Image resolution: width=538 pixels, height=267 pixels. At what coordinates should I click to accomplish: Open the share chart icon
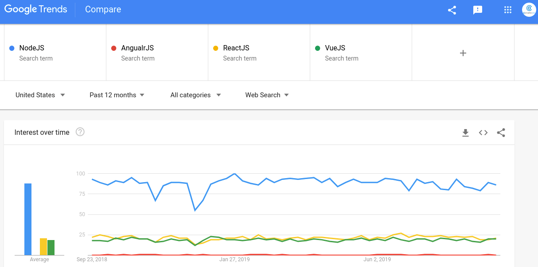point(501,132)
